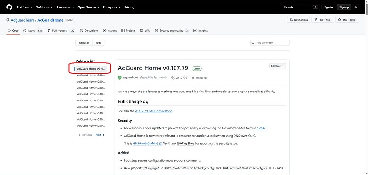Click the Latest badge
The image size is (368, 175).
[197, 69]
